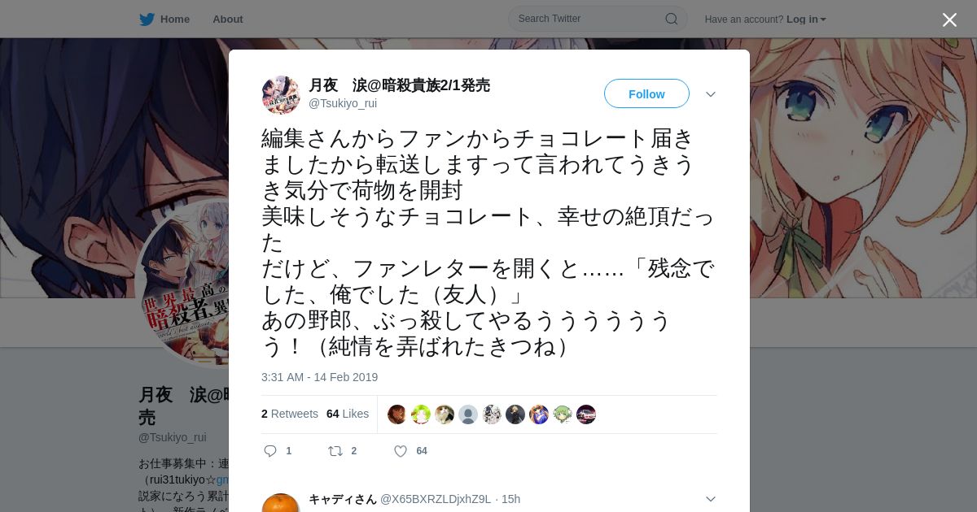Click the @Tsukiyo_rui handle in the tweet
This screenshot has height=512, width=977.
343,103
